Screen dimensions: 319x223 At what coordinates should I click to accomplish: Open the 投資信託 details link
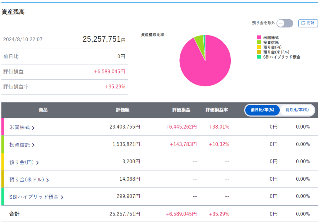coord(19,145)
